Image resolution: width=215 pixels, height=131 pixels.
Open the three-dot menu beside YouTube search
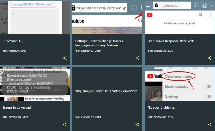click(x=210, y=15)
